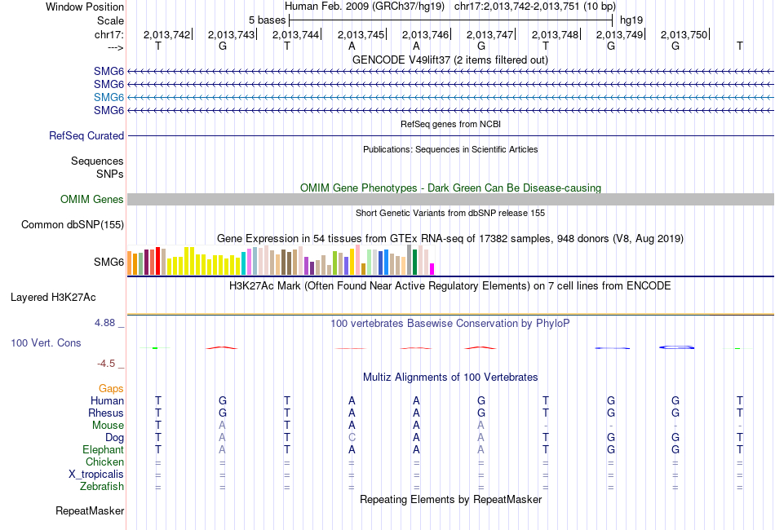The image size is (775, 530).
Task: Click SMG6 label beside GTEx bar chart
Action: click(108, 262)
